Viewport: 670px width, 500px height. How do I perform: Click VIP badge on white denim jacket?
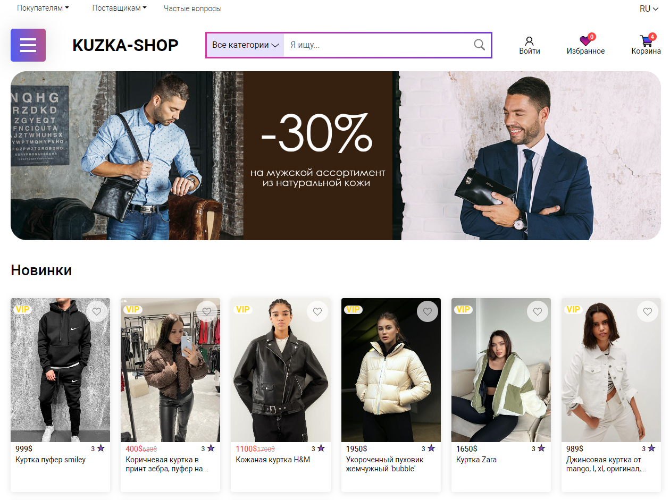[573, 309]
